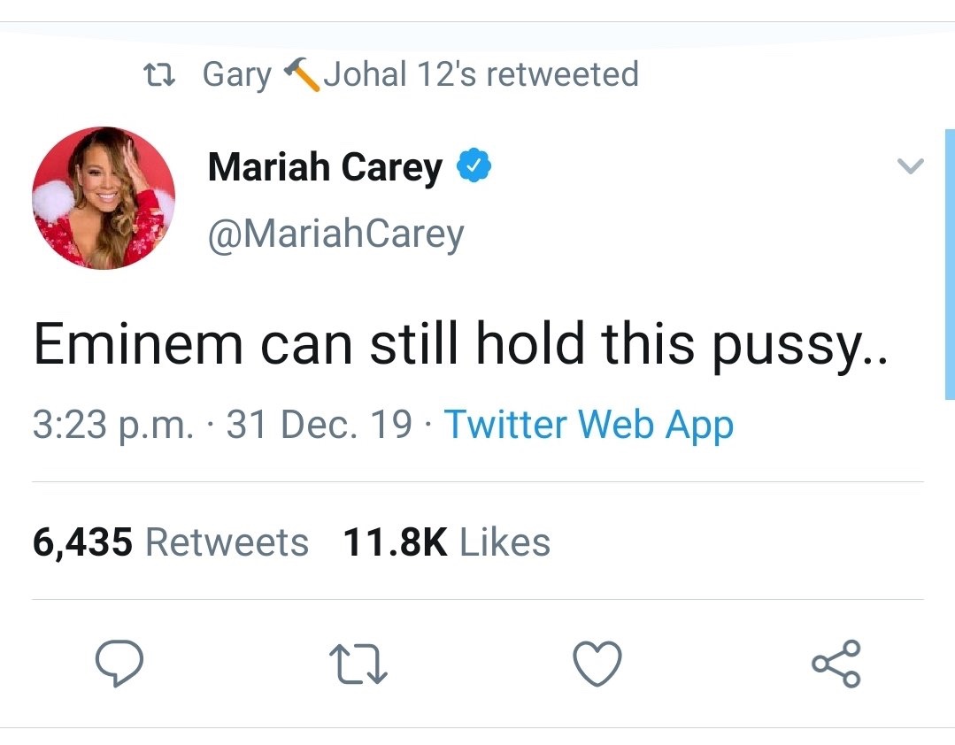
Task: Open retweeter Gary's name link
Action: tap(236, 74)
